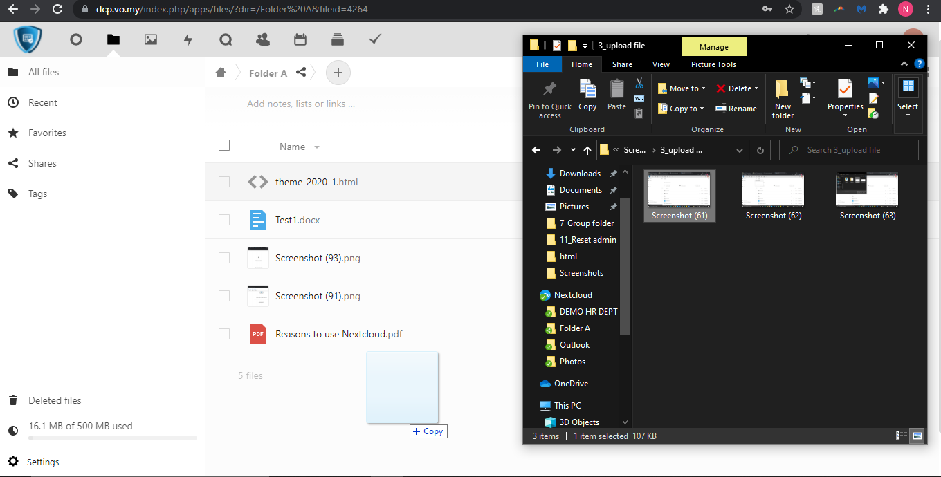Go to the home folder breadcrumb icon
The height and width of the screenshot is (477, 941).
(221, 73)
